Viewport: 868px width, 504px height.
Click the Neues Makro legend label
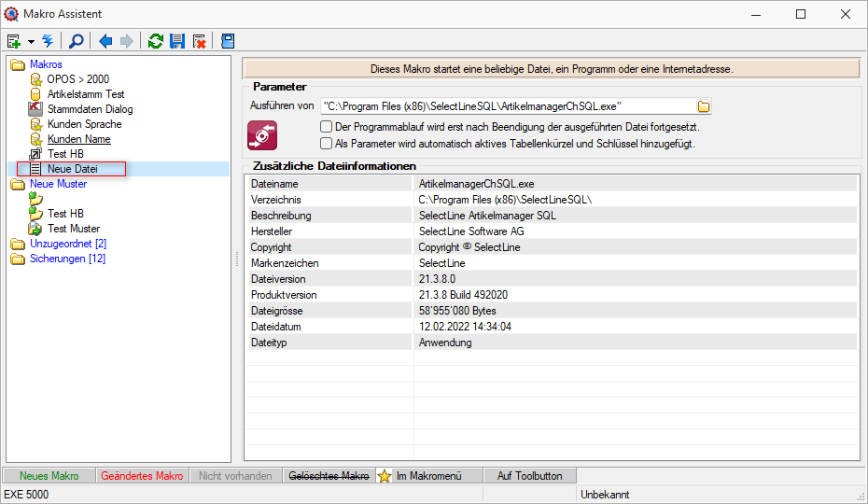tap(49, 476)
